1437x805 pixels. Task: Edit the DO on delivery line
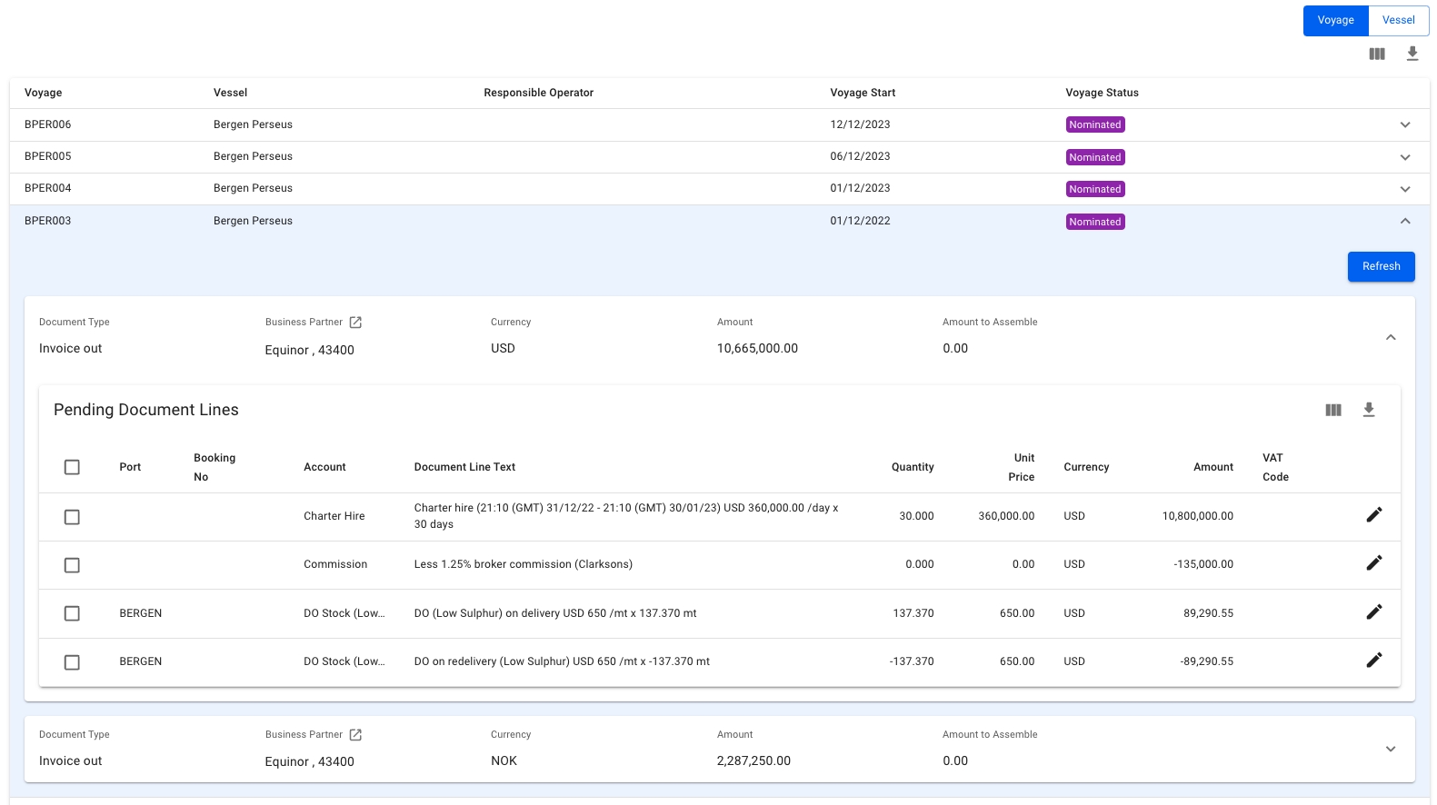1373,612
